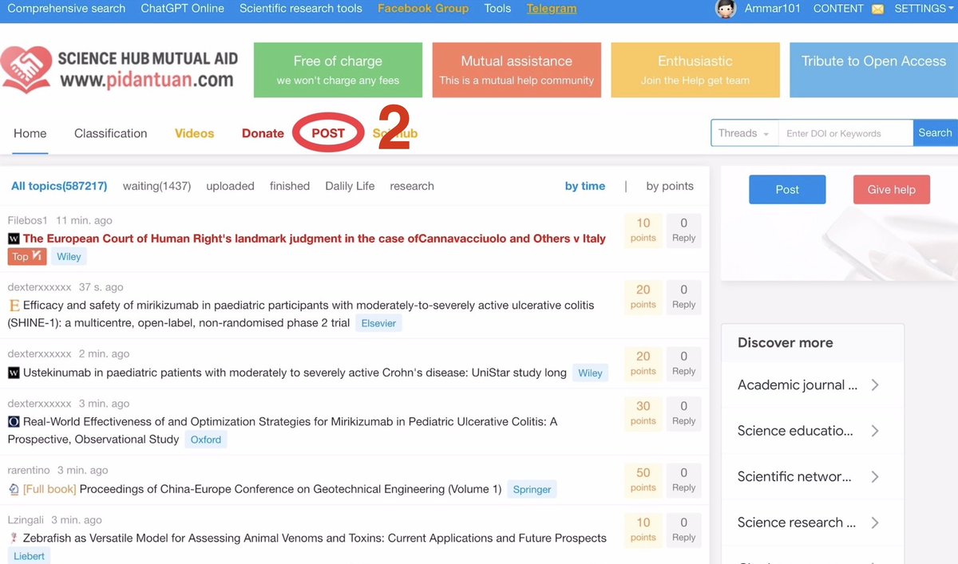Click the Free of charge banner
This screenshot has height=564, width=958.
click(x=338, y=70)
